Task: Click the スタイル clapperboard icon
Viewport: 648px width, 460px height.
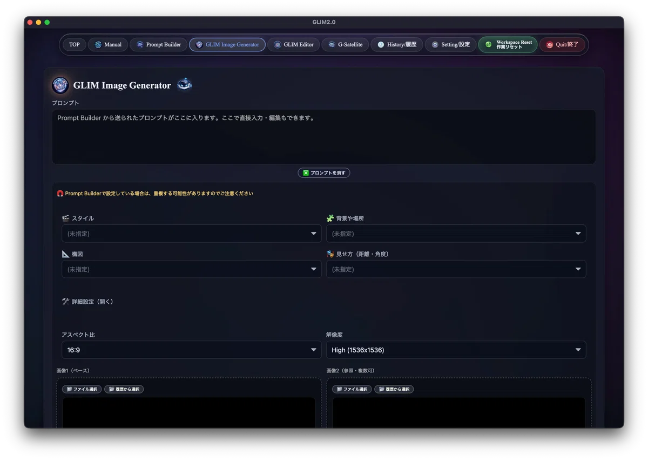Action: [x=66, y=218]
